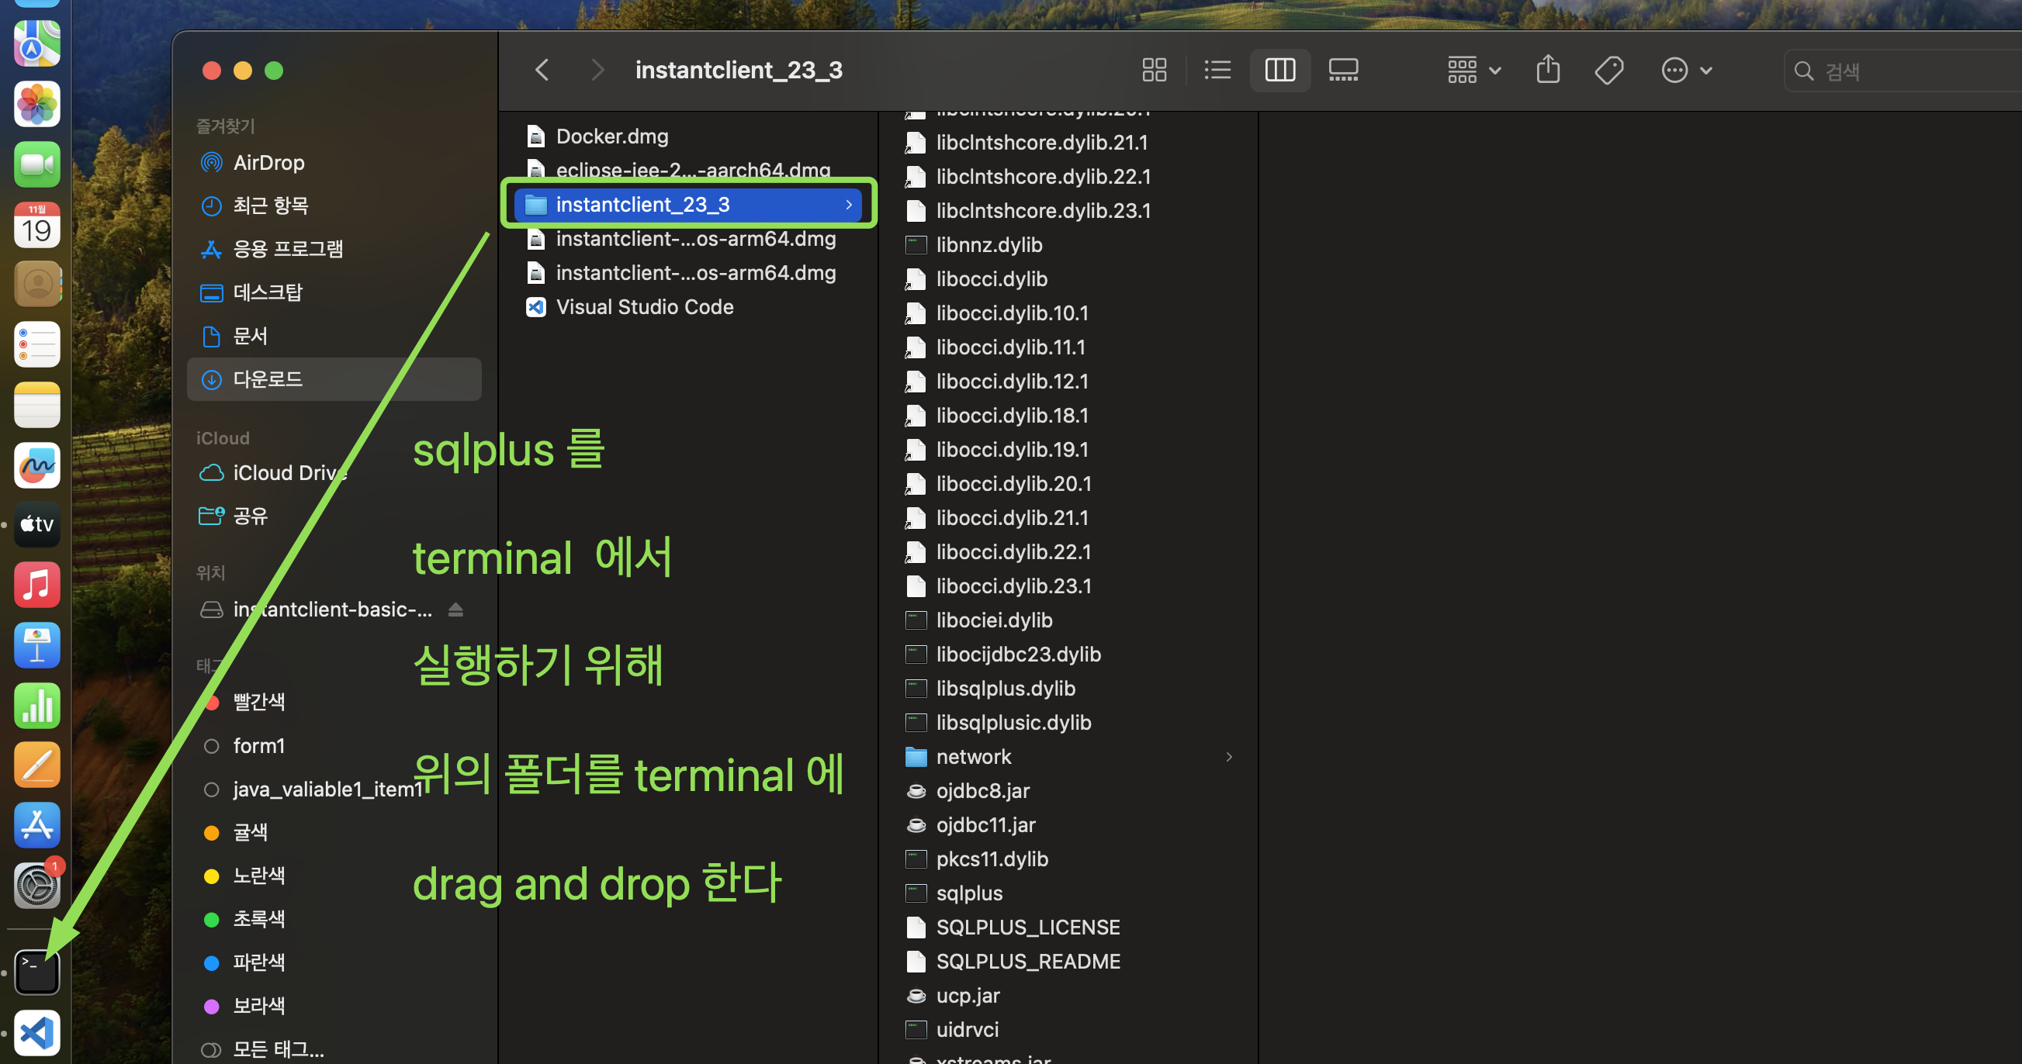Open the grouping options dropdown
This screenshot has width=2022, height=1064.
coord(1473,70)
